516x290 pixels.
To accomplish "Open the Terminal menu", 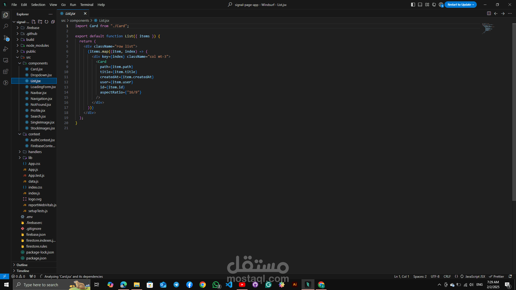I will coord(87,5).
